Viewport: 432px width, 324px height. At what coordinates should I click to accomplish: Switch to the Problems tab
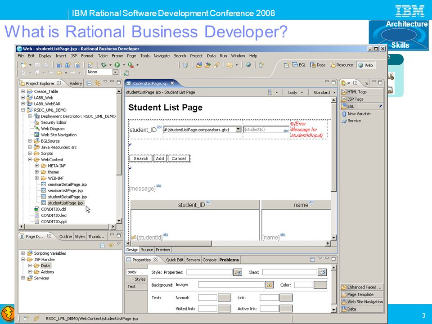229,260
